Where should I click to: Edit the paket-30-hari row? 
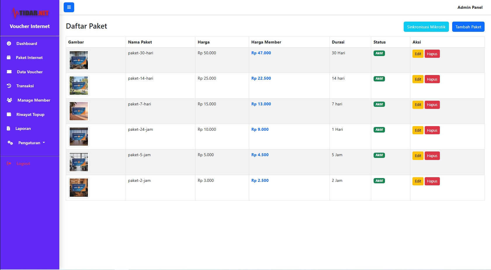pyautogui.click(x=418, y=54)
